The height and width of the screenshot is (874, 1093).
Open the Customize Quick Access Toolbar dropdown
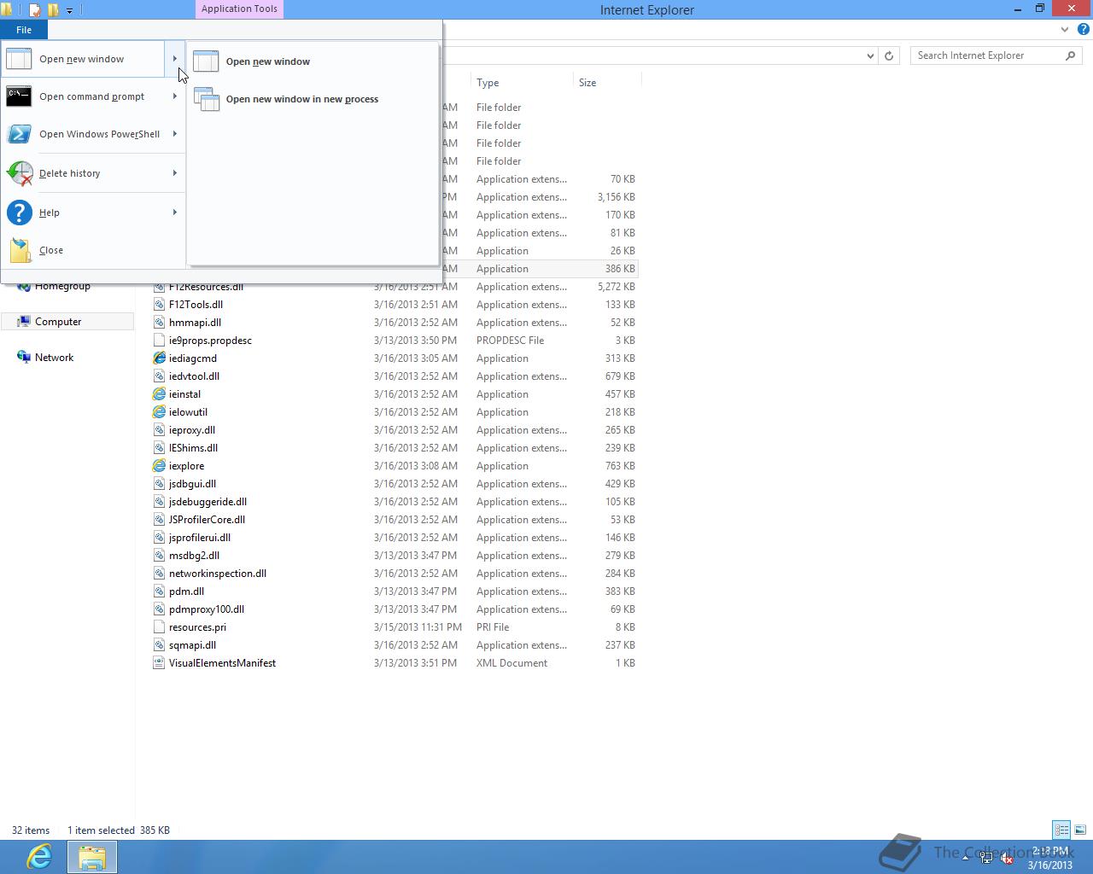click(x=69, y=10)
